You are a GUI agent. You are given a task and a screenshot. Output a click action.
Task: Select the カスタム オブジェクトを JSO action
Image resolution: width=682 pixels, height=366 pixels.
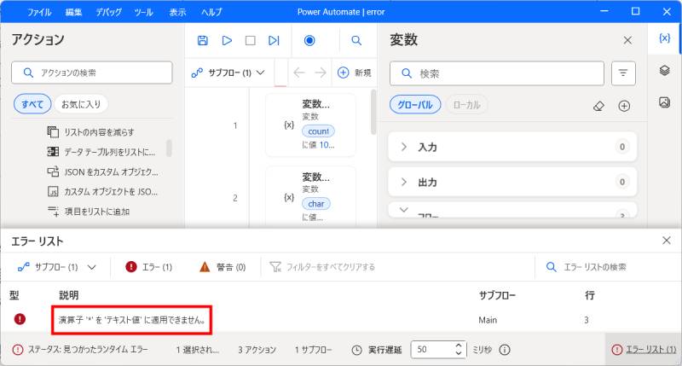point(102,191)
